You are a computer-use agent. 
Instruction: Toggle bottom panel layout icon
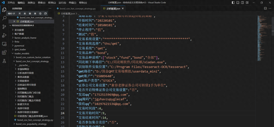pos(238,3)
